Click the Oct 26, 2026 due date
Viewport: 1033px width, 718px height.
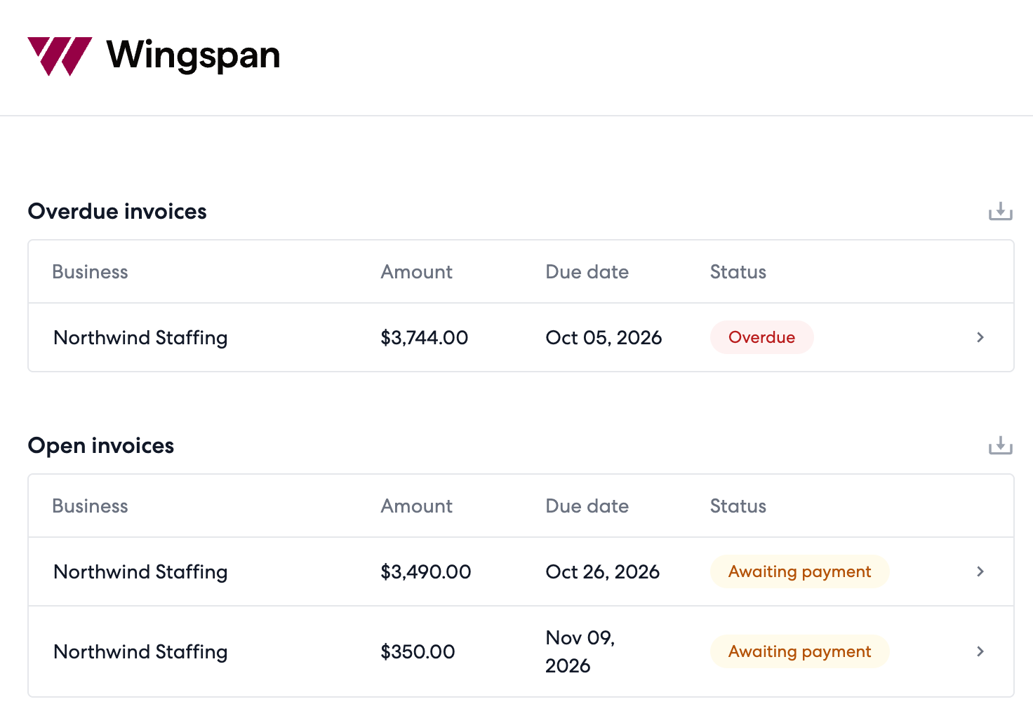point(602,572)
